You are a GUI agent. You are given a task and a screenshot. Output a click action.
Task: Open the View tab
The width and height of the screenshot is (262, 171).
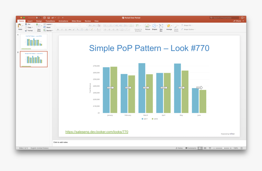pyautogui.click(x=96, y=21)
